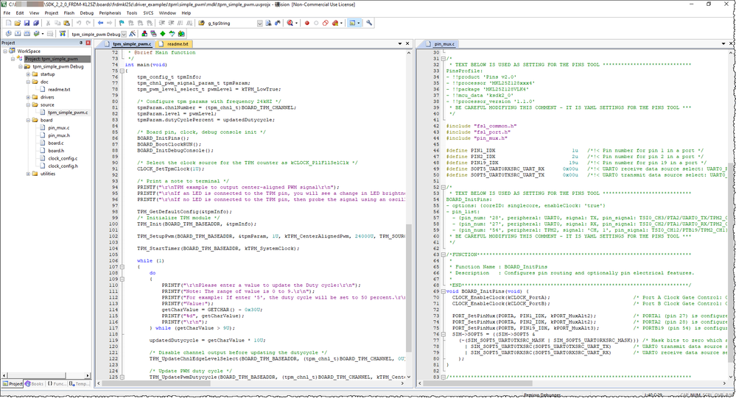This screenshot has width=736, height=398.
Task: Insert a breakpoint using red dot icon
Action: pyautogui.click(x=306, y=23)
